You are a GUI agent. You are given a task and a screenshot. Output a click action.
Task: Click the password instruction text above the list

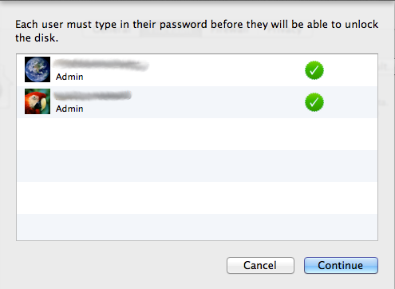[x=196, y=31]
